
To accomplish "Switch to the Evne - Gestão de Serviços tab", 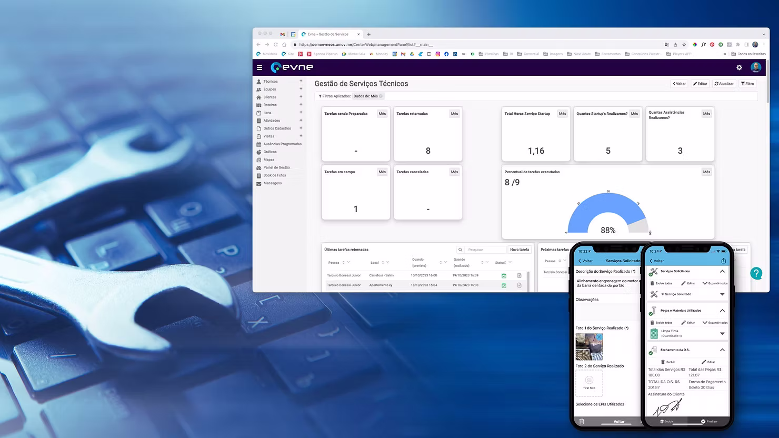I will coord(328,34).
